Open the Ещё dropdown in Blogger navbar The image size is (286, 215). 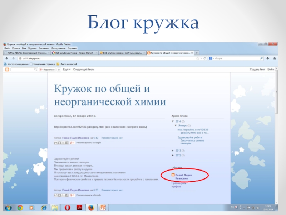[67, 69]
